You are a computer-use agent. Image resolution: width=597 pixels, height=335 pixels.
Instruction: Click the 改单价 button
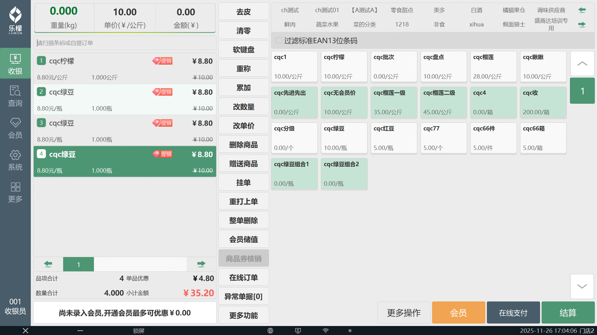coord(244,126)
